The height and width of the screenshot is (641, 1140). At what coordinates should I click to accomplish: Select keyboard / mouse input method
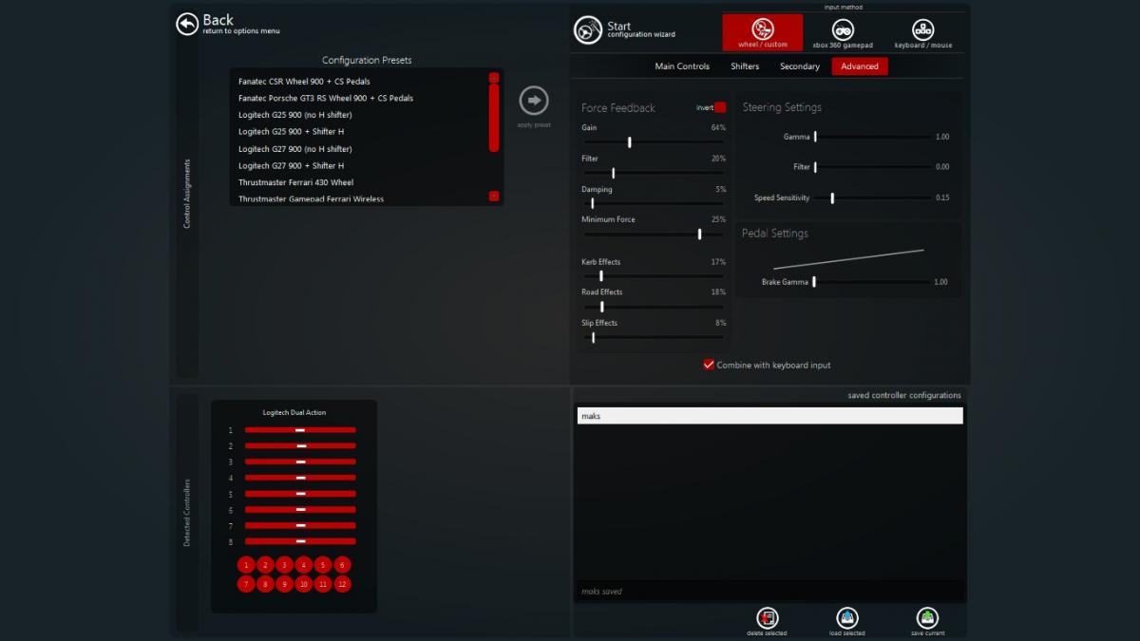(x=922, y=32)
